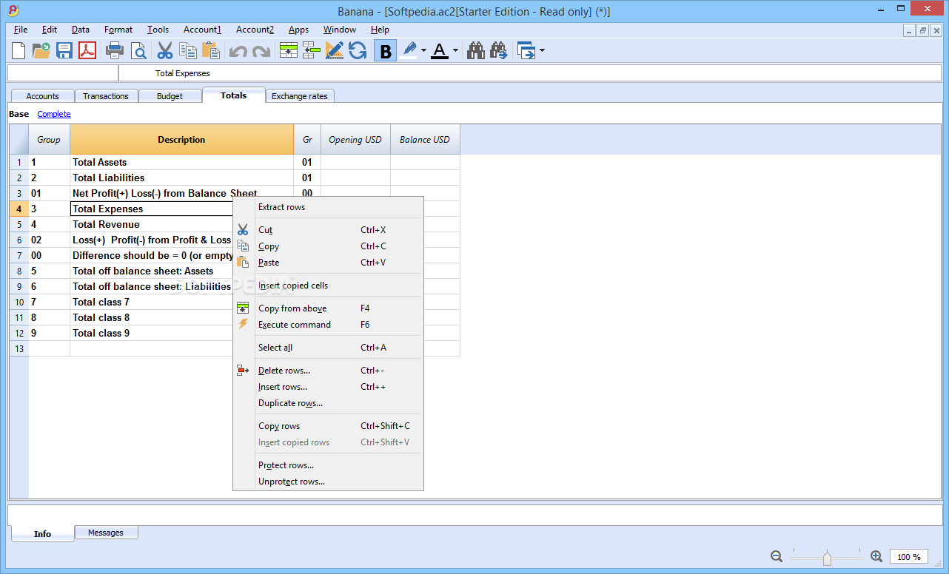Open a file using the folder icon
Viewport: 949px width, 574px height.
41,50
